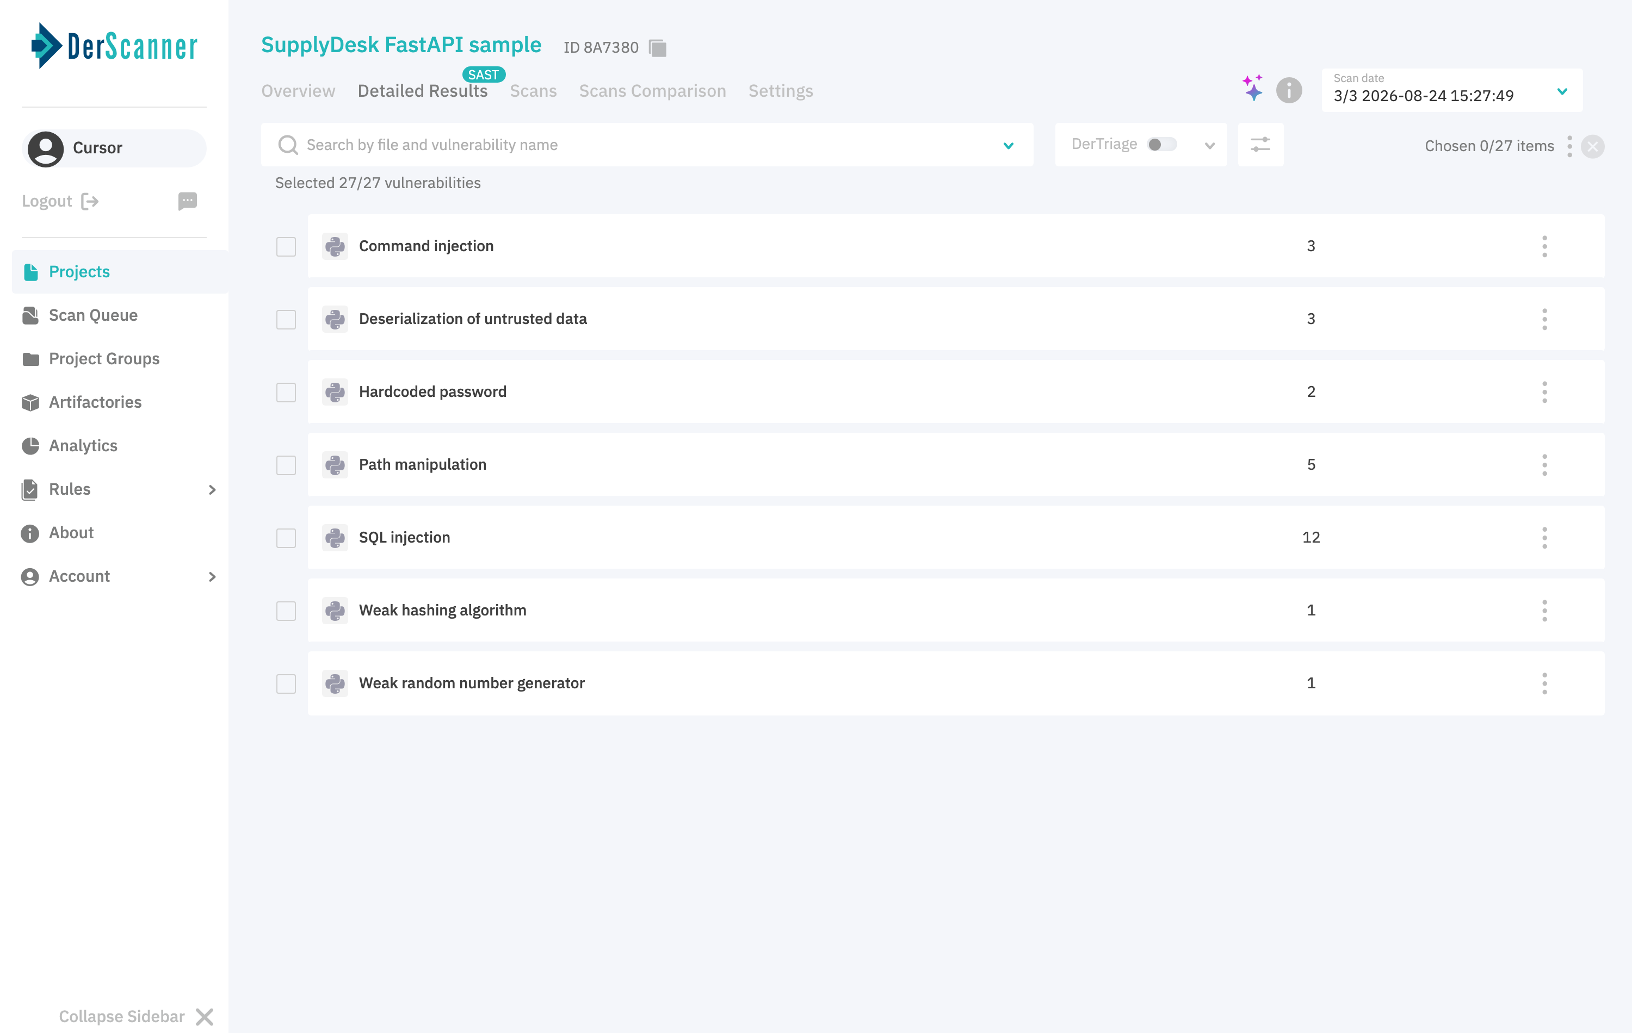Click the Python icon beside Command injection
The width and height of the screenshot is (1632, 1033).
click(335, 246)
